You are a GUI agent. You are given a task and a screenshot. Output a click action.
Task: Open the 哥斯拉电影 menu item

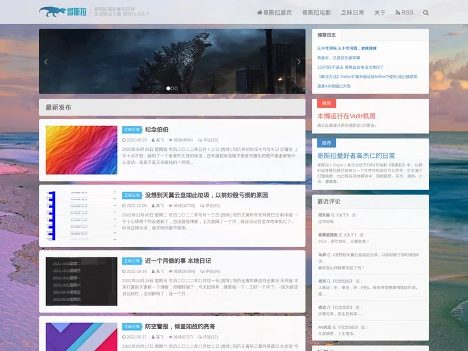[317, 12]
